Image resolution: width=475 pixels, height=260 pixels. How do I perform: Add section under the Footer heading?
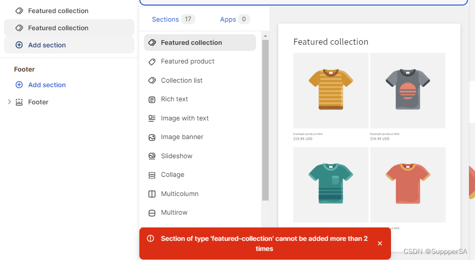click(x=47, y=85)
